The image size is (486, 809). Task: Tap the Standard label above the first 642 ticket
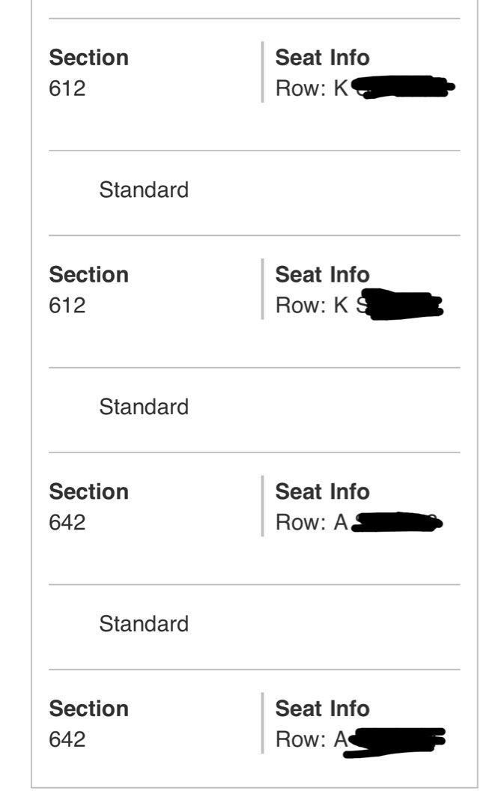click(144, 407)
